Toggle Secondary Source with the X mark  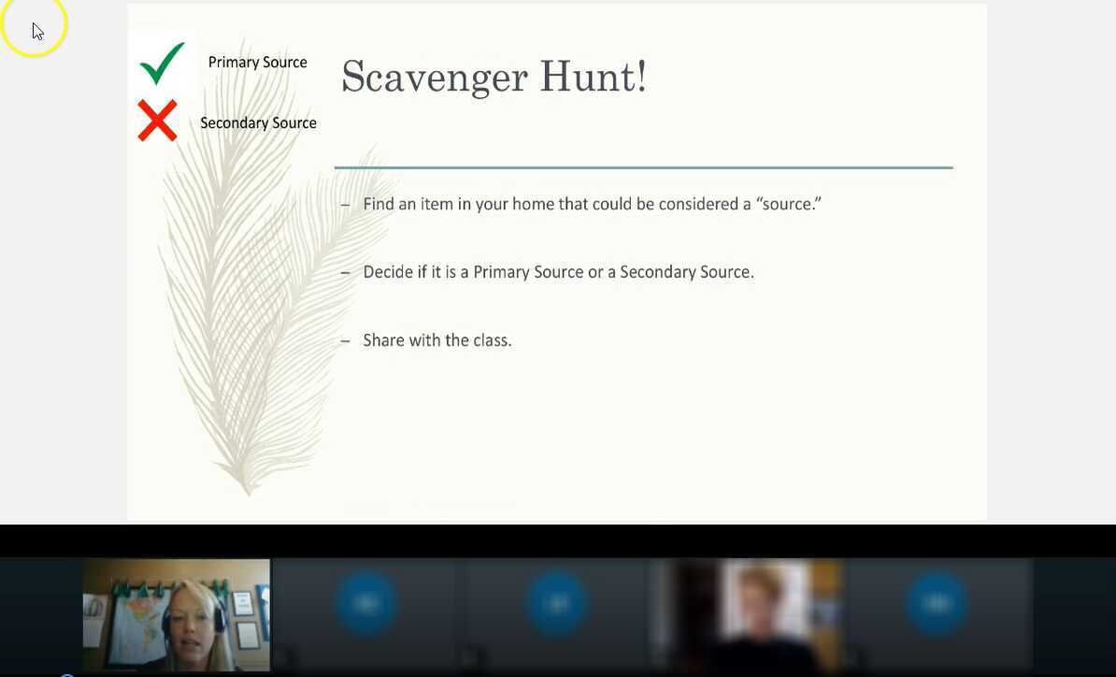(157, 121)
